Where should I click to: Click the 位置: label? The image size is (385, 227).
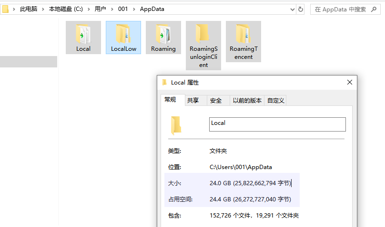pyautogui.click(x=174, y=167)
